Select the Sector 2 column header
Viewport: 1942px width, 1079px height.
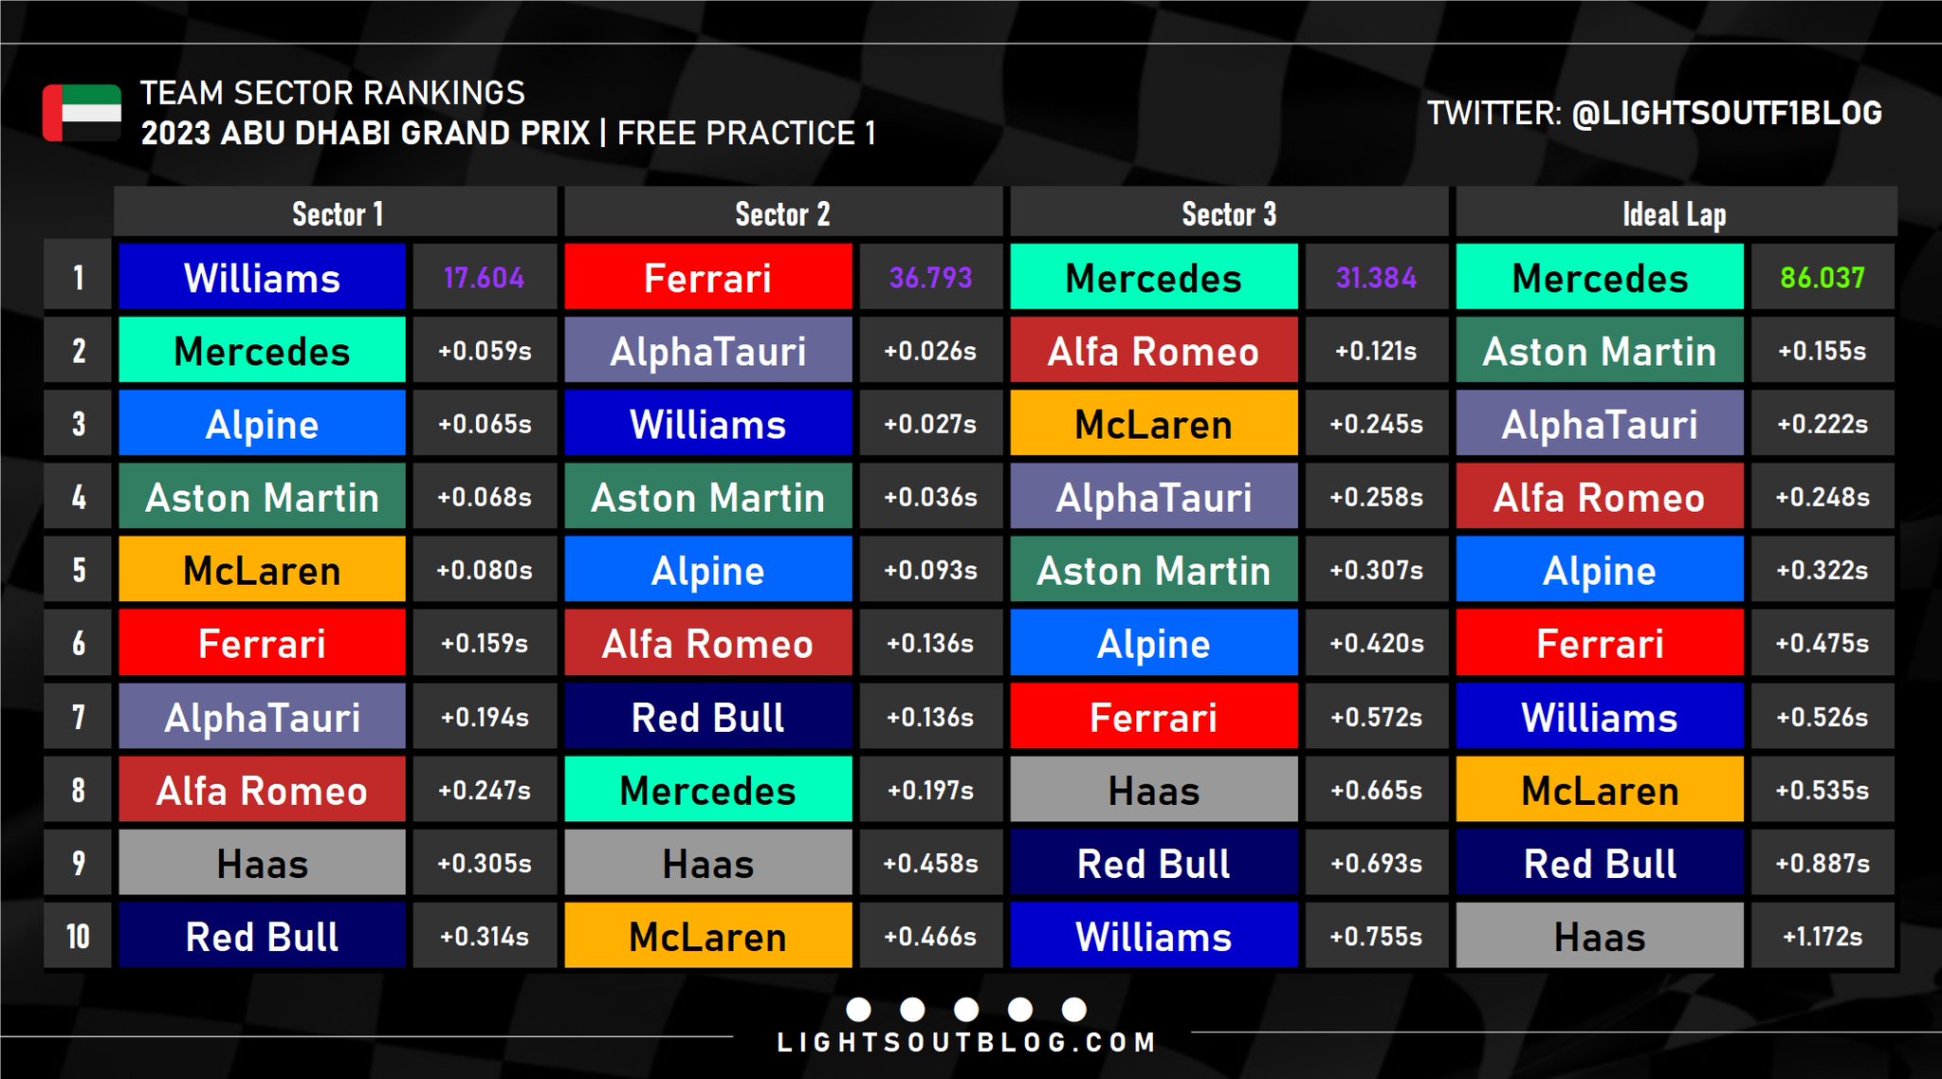[782, 213]
